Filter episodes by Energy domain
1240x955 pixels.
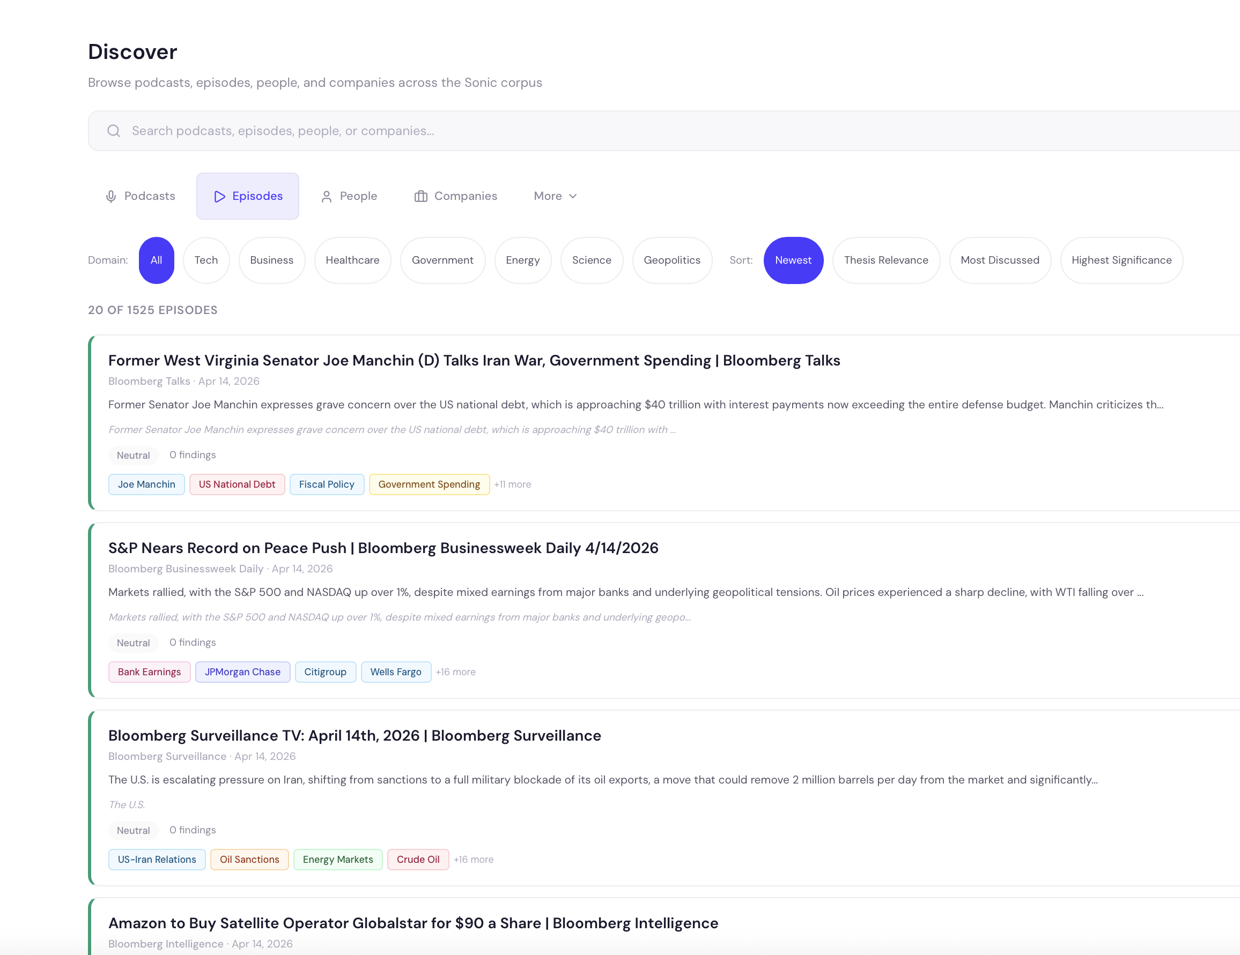(x=523, y=260)
